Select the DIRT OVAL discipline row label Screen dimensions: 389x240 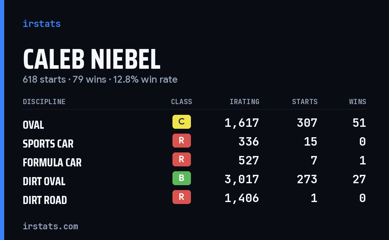click(44, 181)
